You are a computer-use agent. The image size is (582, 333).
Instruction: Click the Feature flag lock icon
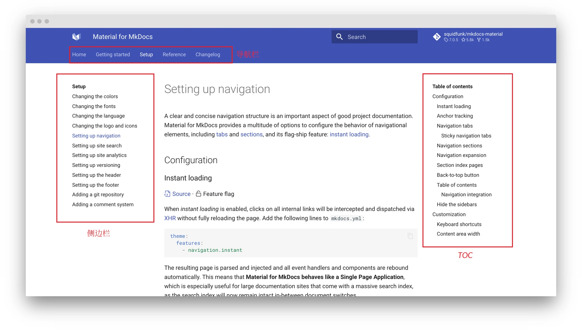pyautogui.click(x=199, y=194)
